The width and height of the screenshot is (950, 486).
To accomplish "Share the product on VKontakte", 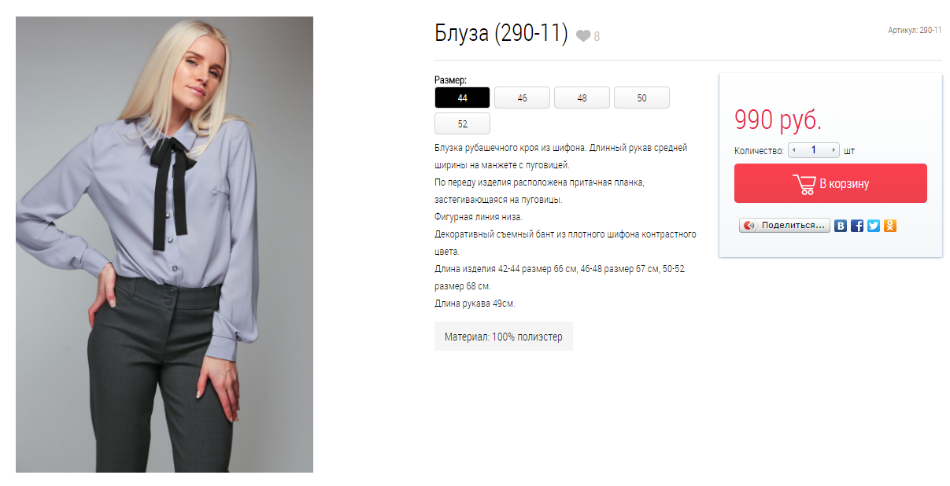I will [x=841, y=226].
